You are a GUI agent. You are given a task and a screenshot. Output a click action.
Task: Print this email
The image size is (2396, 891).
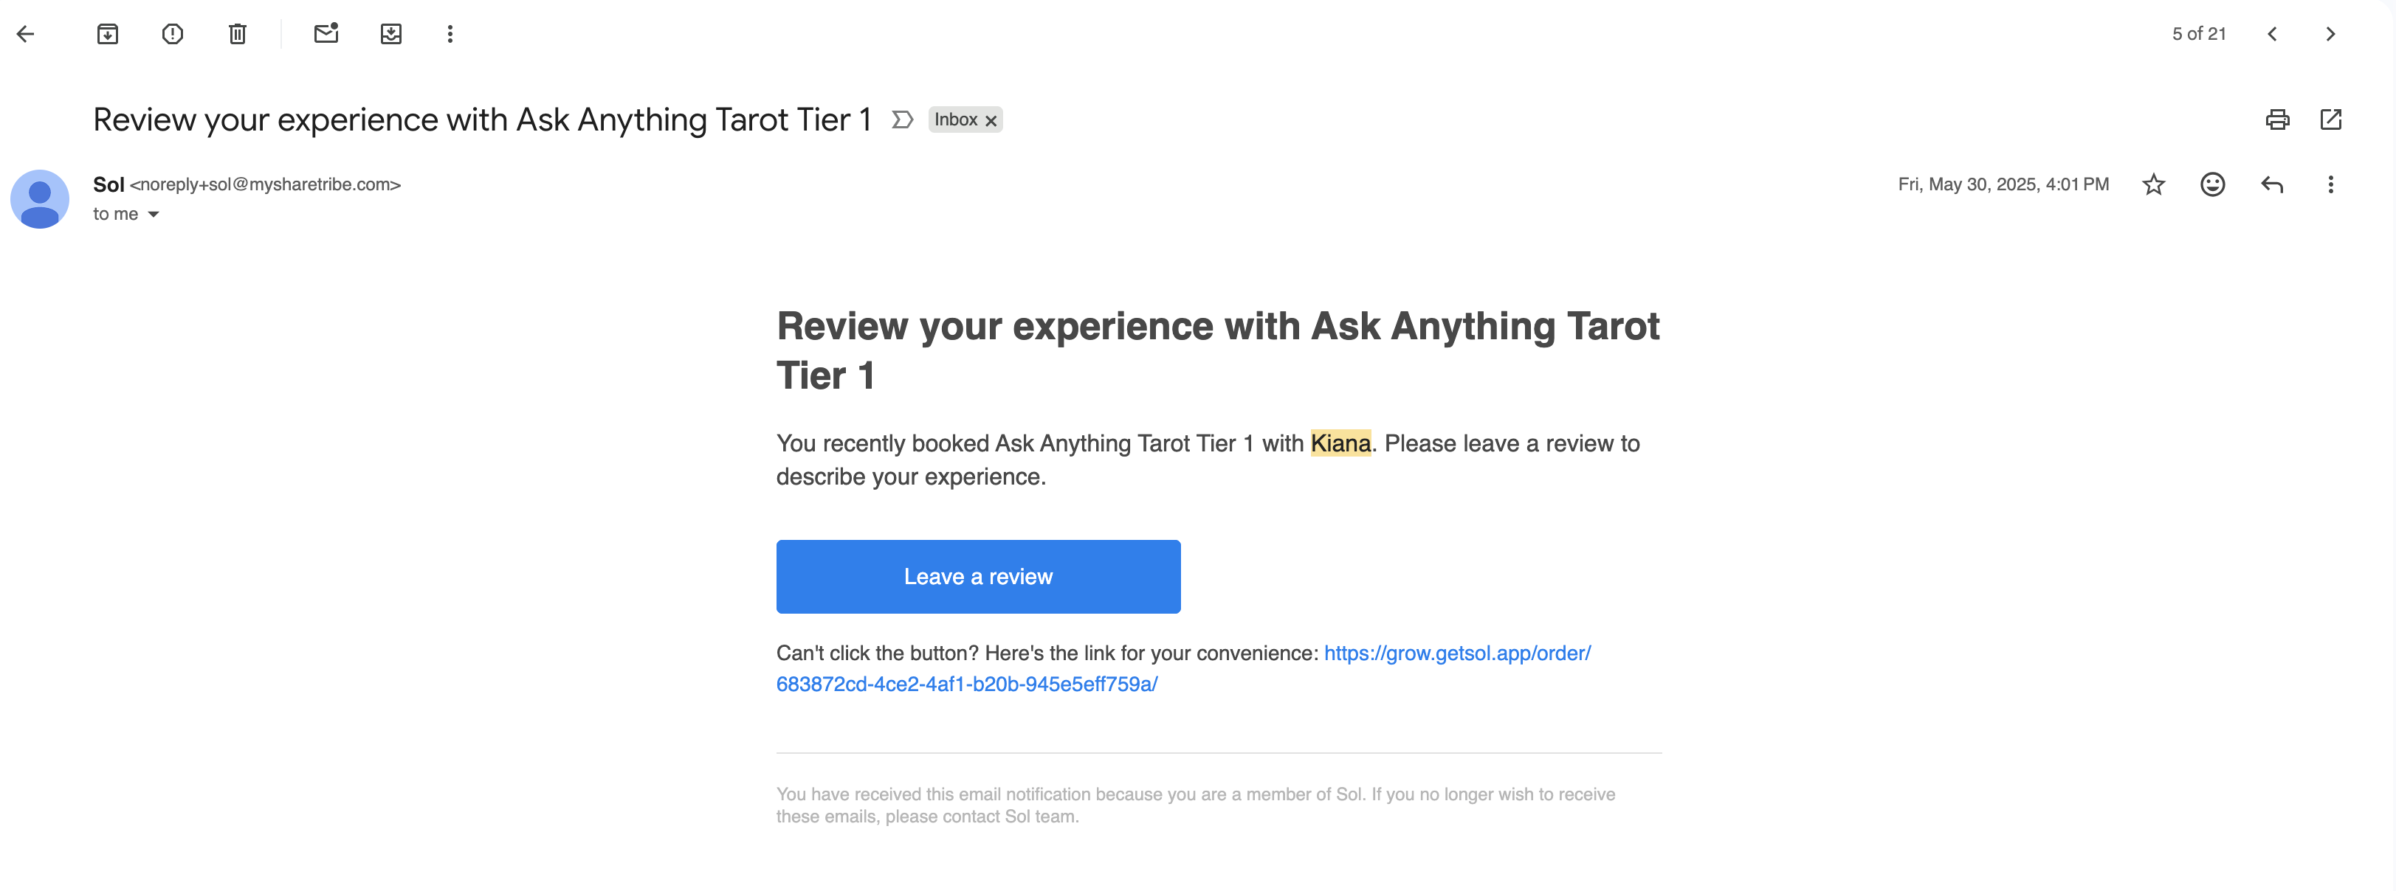click(2277, 119)
